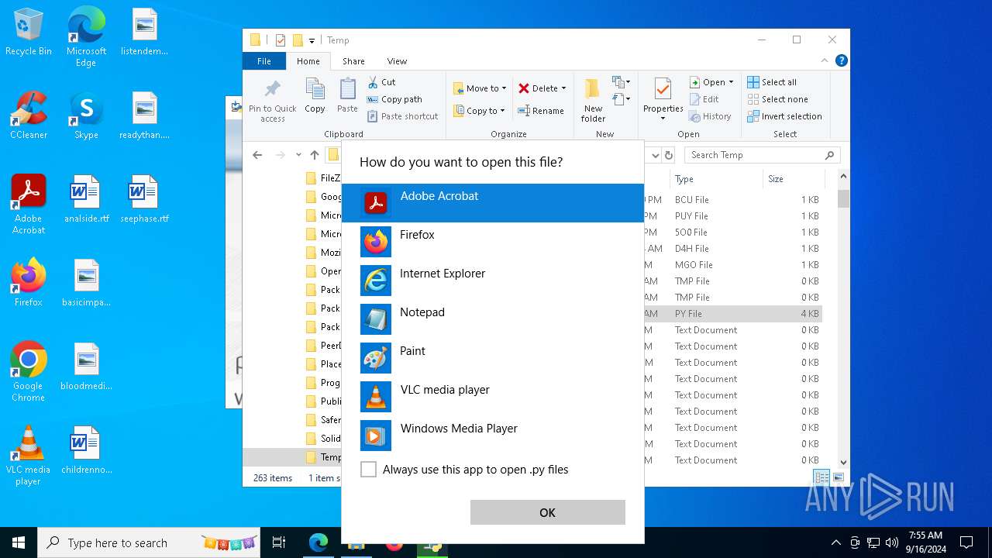The height and width of the screenshot is (558, 992).
Task: Select VLC media player in the app list
Action: 493,396
